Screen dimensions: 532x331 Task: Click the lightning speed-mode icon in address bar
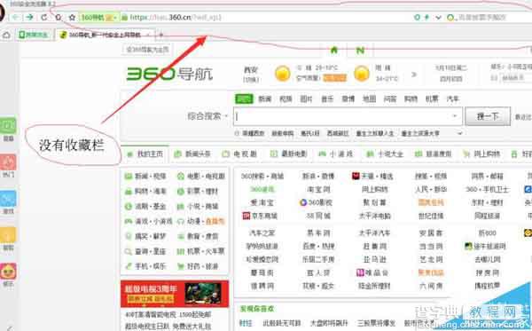[x=426, y=17]
